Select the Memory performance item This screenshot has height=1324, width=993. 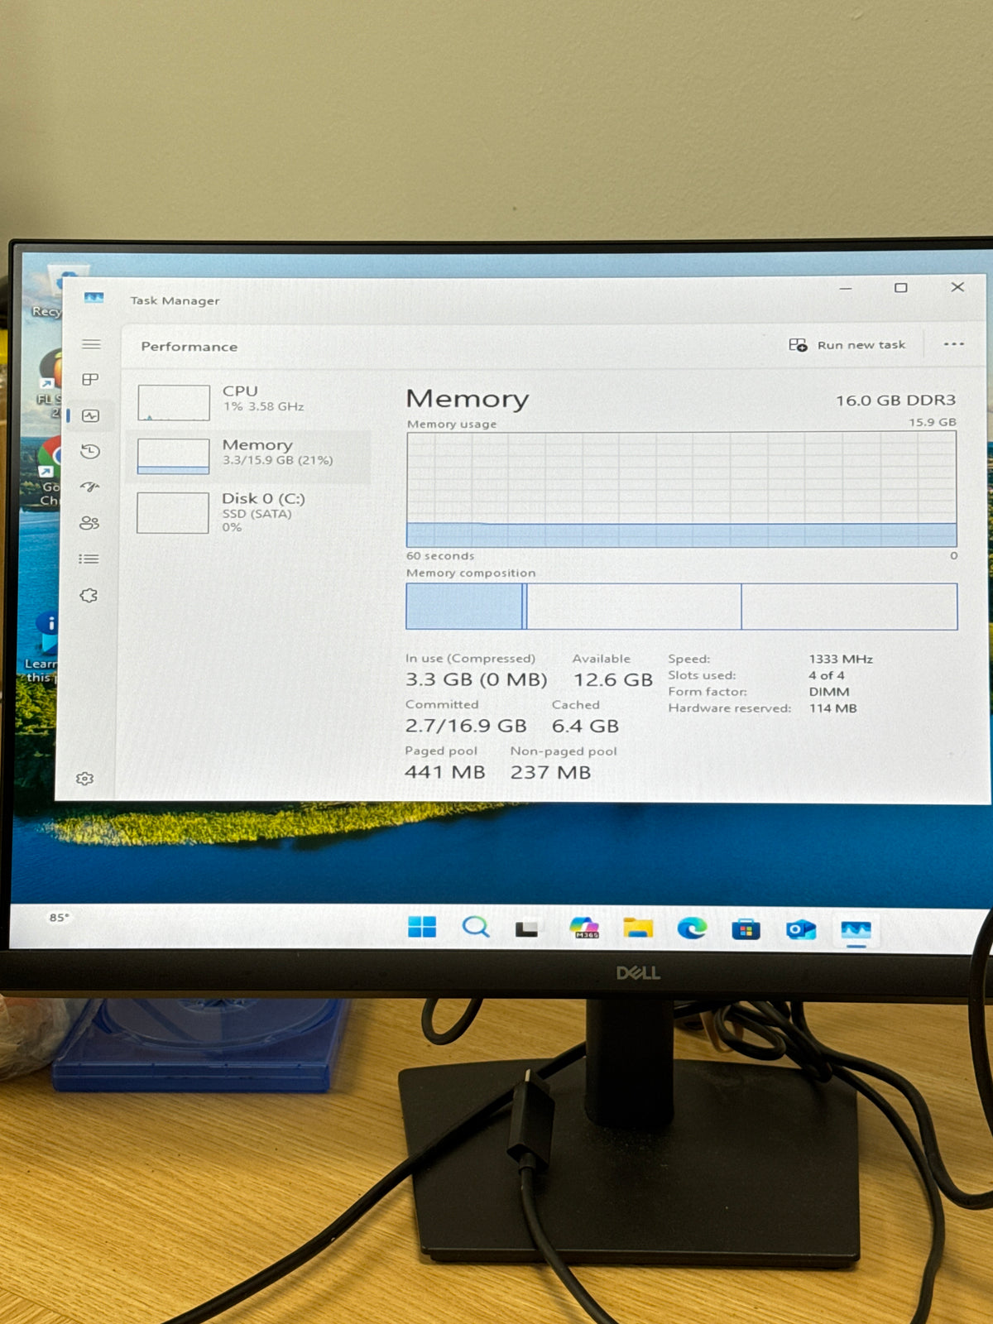pos(248,456)
